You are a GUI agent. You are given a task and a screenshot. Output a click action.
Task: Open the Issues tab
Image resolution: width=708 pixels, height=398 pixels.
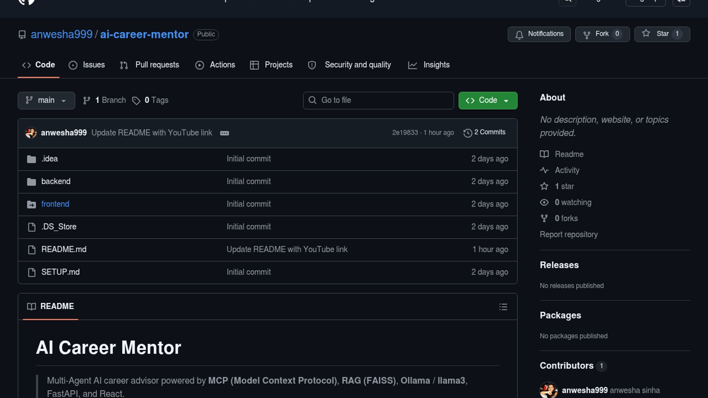coord(87,65)
